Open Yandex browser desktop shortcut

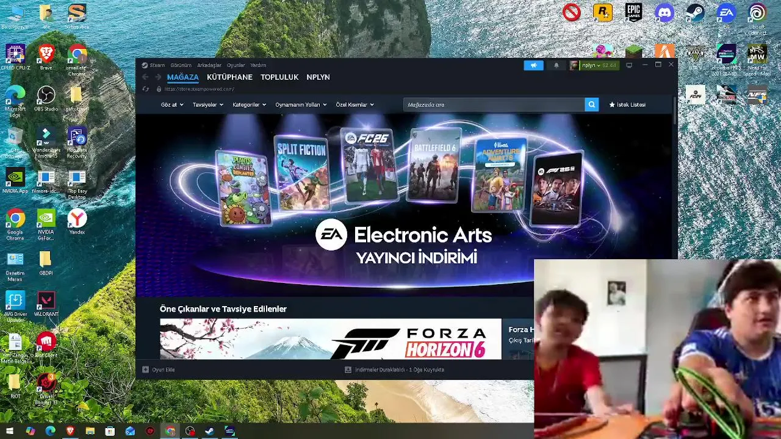[77, 221]
